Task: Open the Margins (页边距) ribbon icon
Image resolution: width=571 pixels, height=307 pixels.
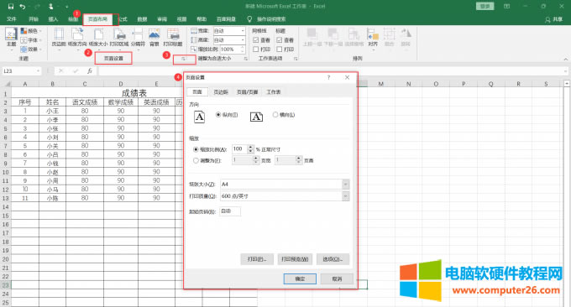Action: click(59, 37)
